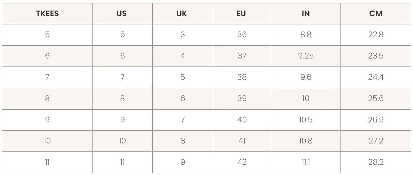413x175 pixels.
Task: Click the 22.8 cm cell
Action: click(376, 35)
